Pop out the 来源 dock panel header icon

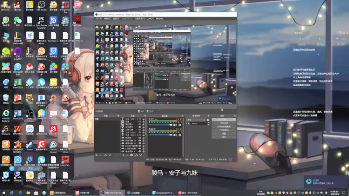coord(145,116)
